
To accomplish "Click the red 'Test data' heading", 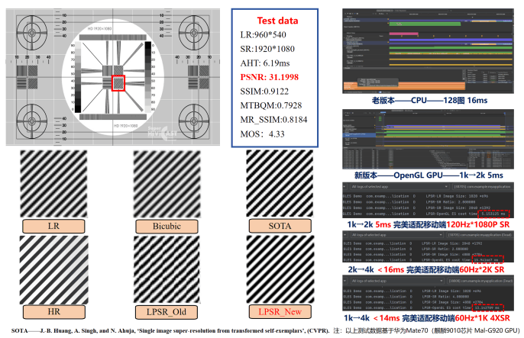I will coord(277,21).
